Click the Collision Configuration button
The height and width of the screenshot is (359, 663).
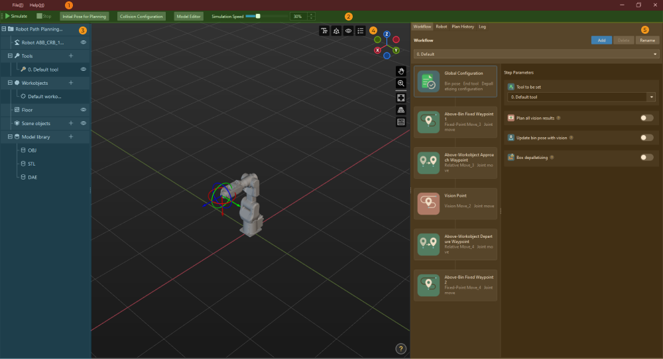[141, 16]
